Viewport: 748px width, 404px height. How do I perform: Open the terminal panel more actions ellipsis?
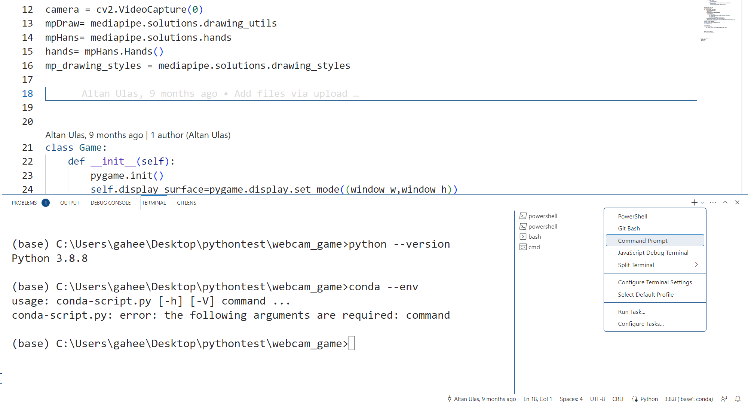point(713,202)
